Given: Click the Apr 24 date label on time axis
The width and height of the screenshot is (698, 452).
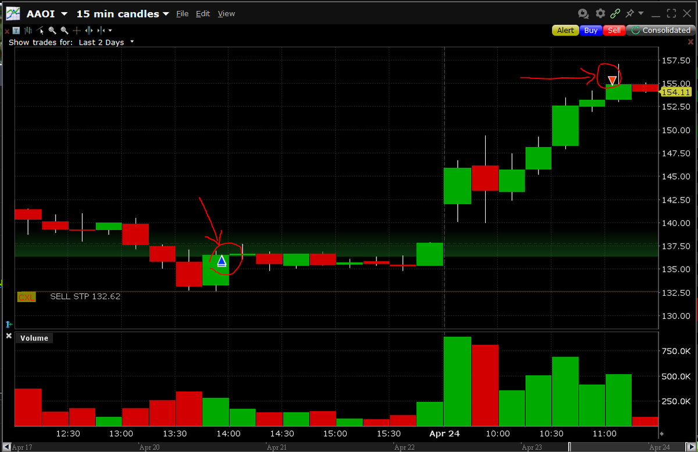Looking at the screenshot, I should [x=444, y=433].
